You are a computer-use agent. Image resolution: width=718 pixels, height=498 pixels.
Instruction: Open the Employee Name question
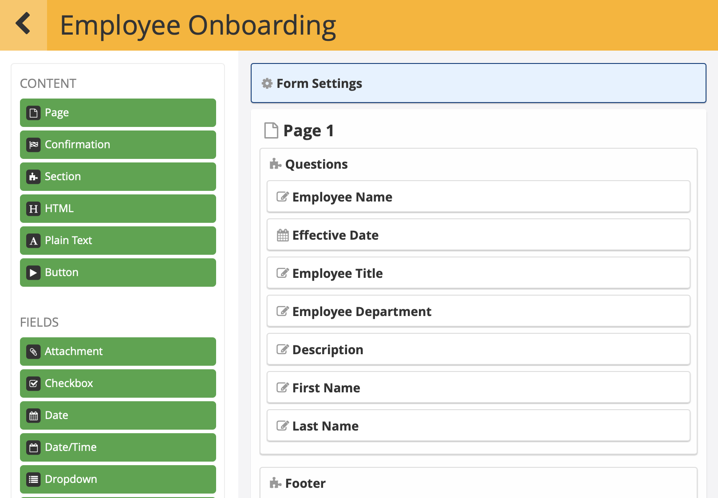point(478,196)
